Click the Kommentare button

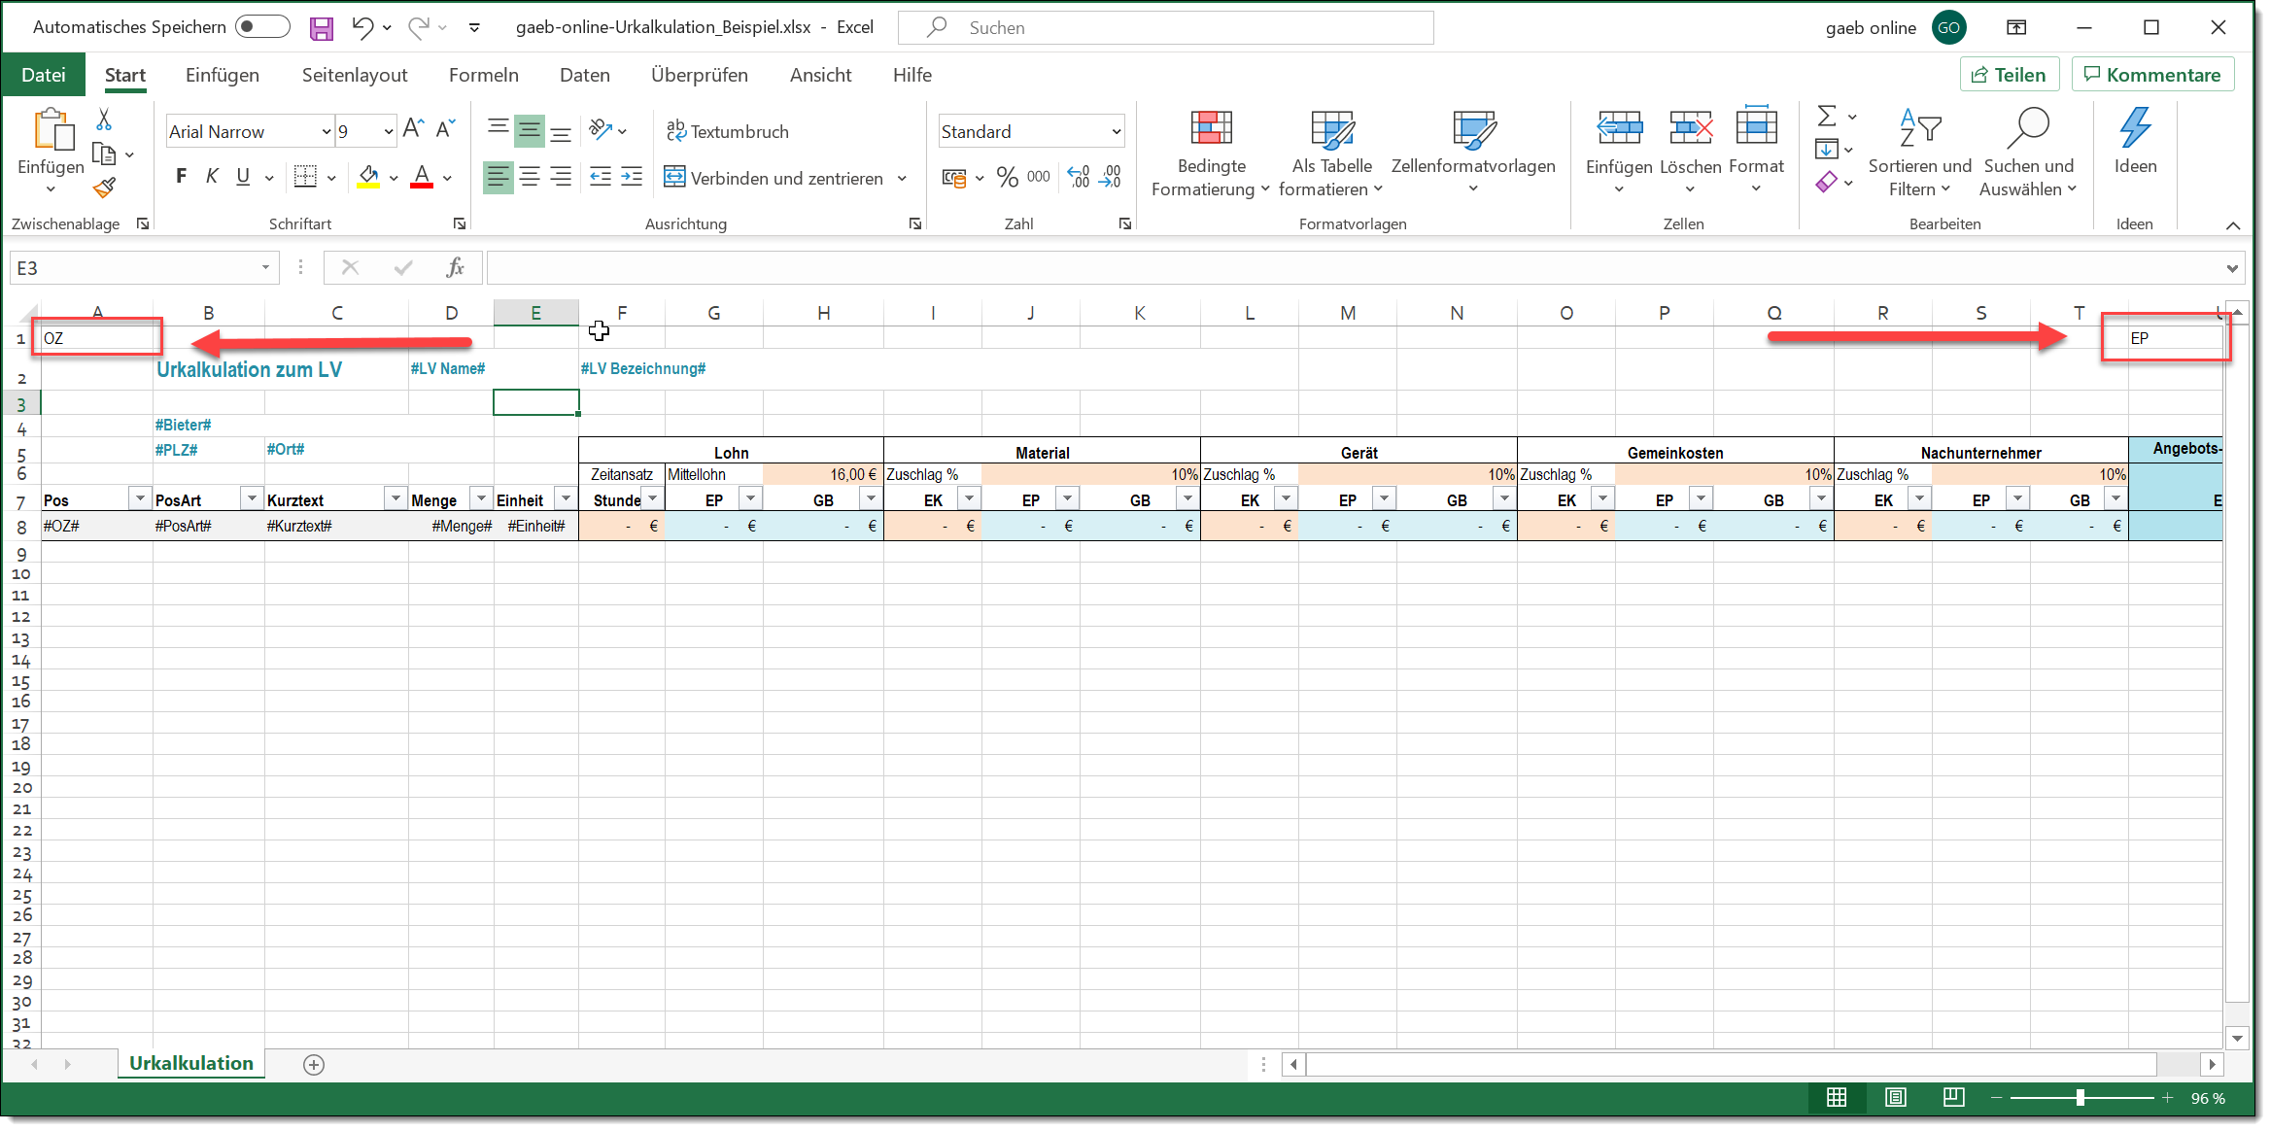(2151, 75)
